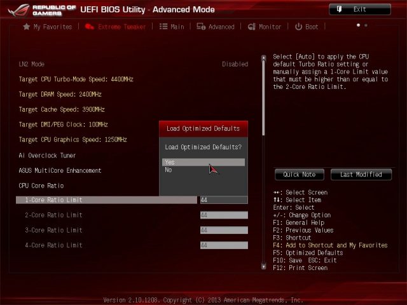
Task: Open the Quick Note button
Action: coord(300,175)
